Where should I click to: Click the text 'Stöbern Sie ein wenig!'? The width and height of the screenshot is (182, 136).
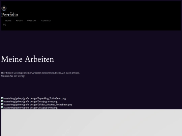[13, 76]
